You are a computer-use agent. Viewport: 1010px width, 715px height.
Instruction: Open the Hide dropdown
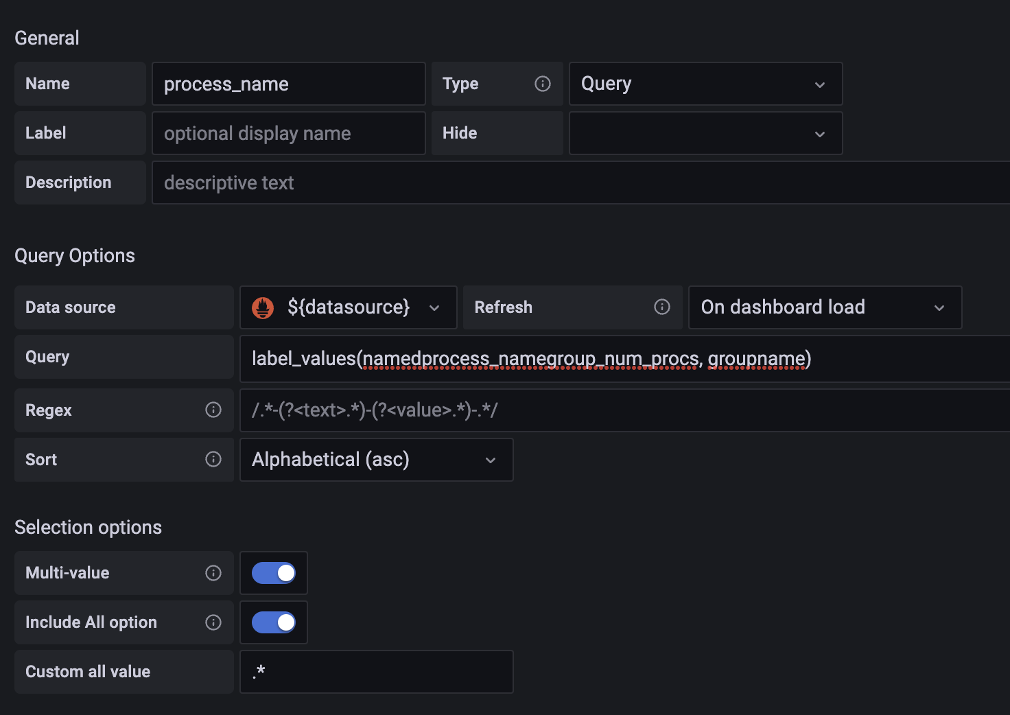pos(705,133)
